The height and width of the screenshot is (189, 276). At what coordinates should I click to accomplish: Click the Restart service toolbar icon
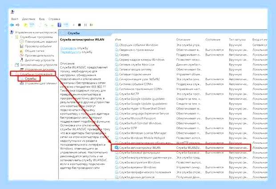tap(91, 25)
